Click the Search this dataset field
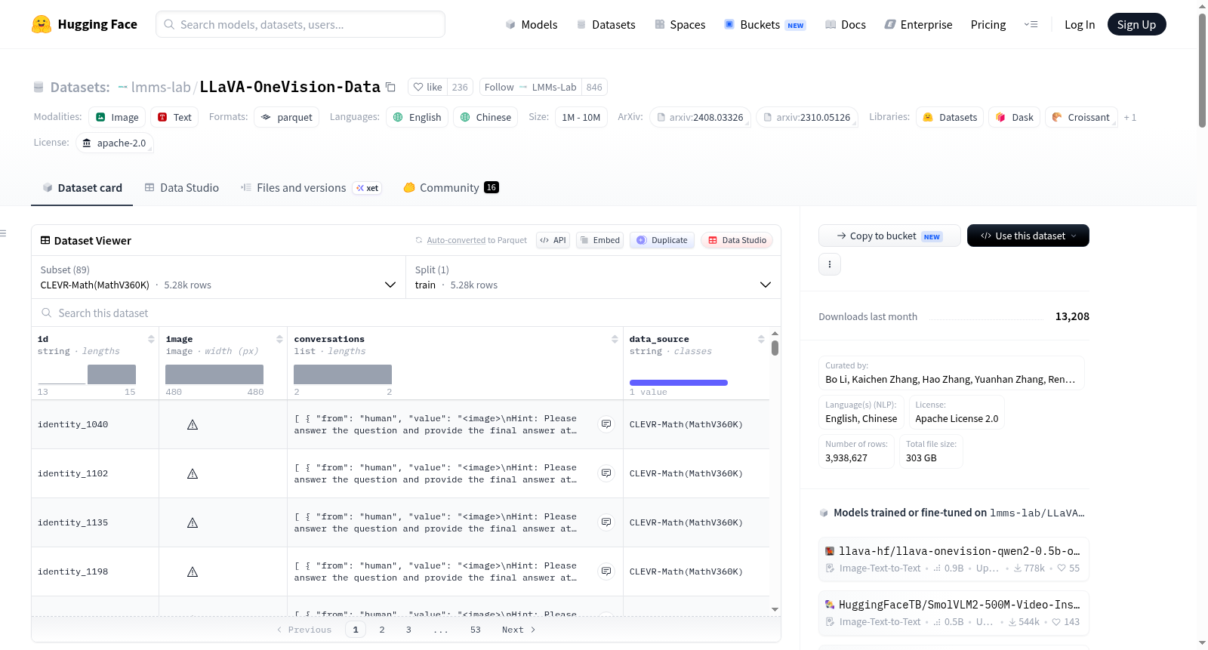This screenshot has width=1208, height=650. click(406, 313)
